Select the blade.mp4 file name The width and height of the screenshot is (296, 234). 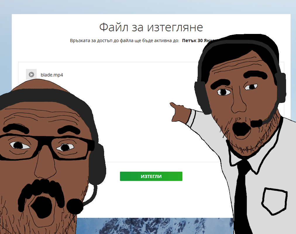tap(52, 75)
